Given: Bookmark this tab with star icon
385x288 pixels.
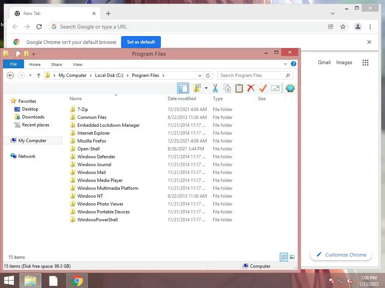Looking at the screenshot, I should [x=343, y=27].
